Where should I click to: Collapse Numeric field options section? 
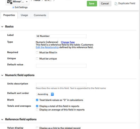click(2, 75)
